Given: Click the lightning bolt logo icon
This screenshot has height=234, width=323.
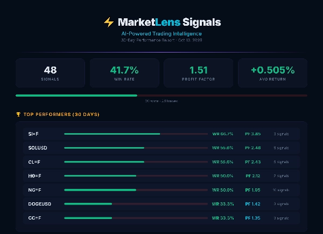Looking at the screenshot, I should tap(109, 22).
